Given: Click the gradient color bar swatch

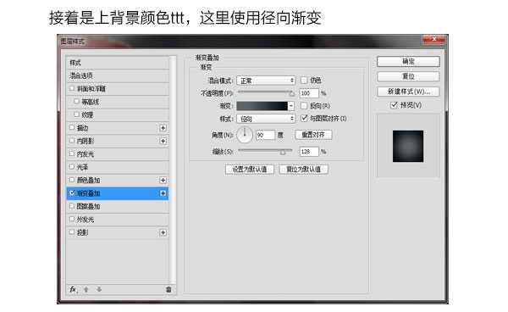Looking at the screenshot, I should point(262,106).
